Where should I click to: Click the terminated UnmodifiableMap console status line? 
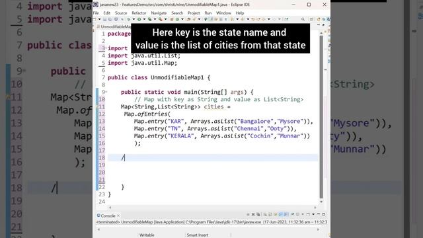pos(211,222)
